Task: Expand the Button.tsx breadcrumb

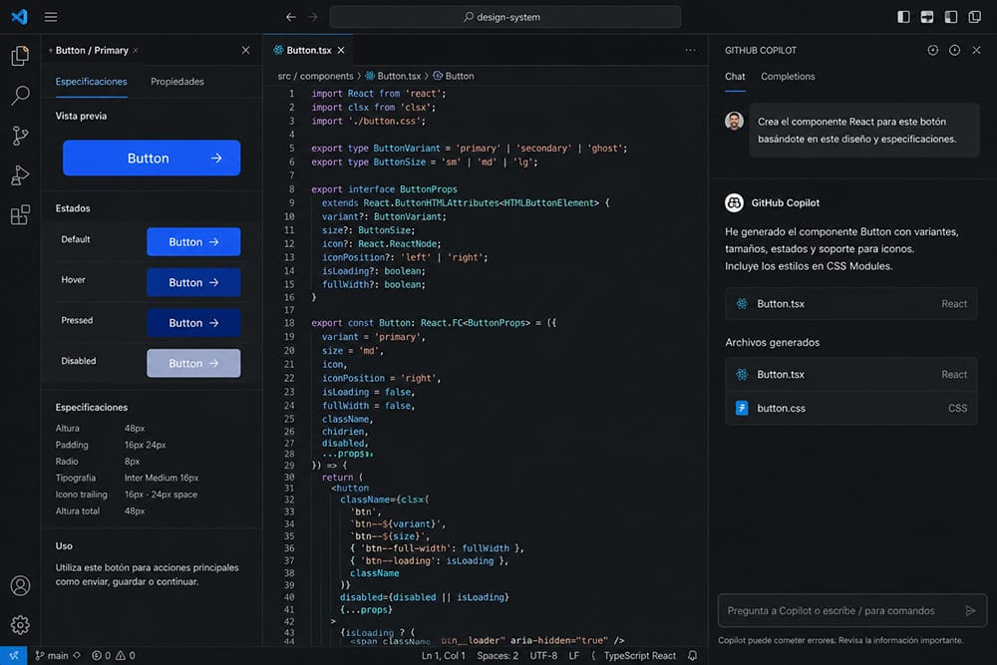Action: (393, 76)
